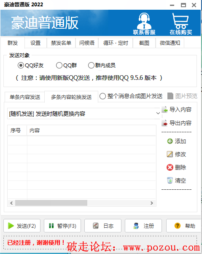
Task: Click the 导出内容 label
Action: 180,123
